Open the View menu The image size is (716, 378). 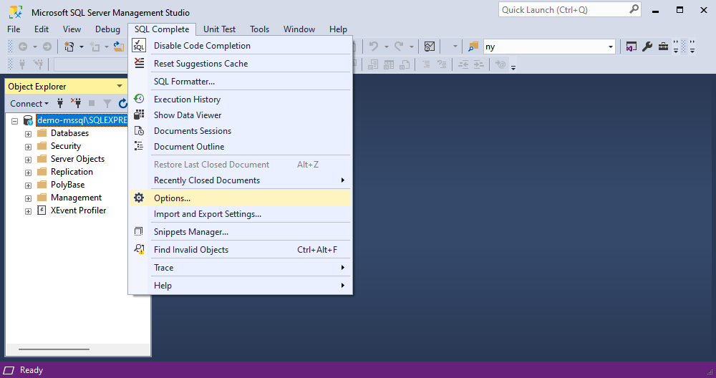(x=72, y=29)
